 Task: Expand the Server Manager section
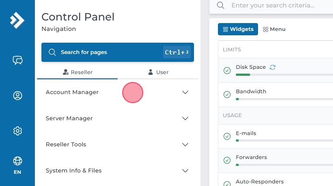(185, 118)
